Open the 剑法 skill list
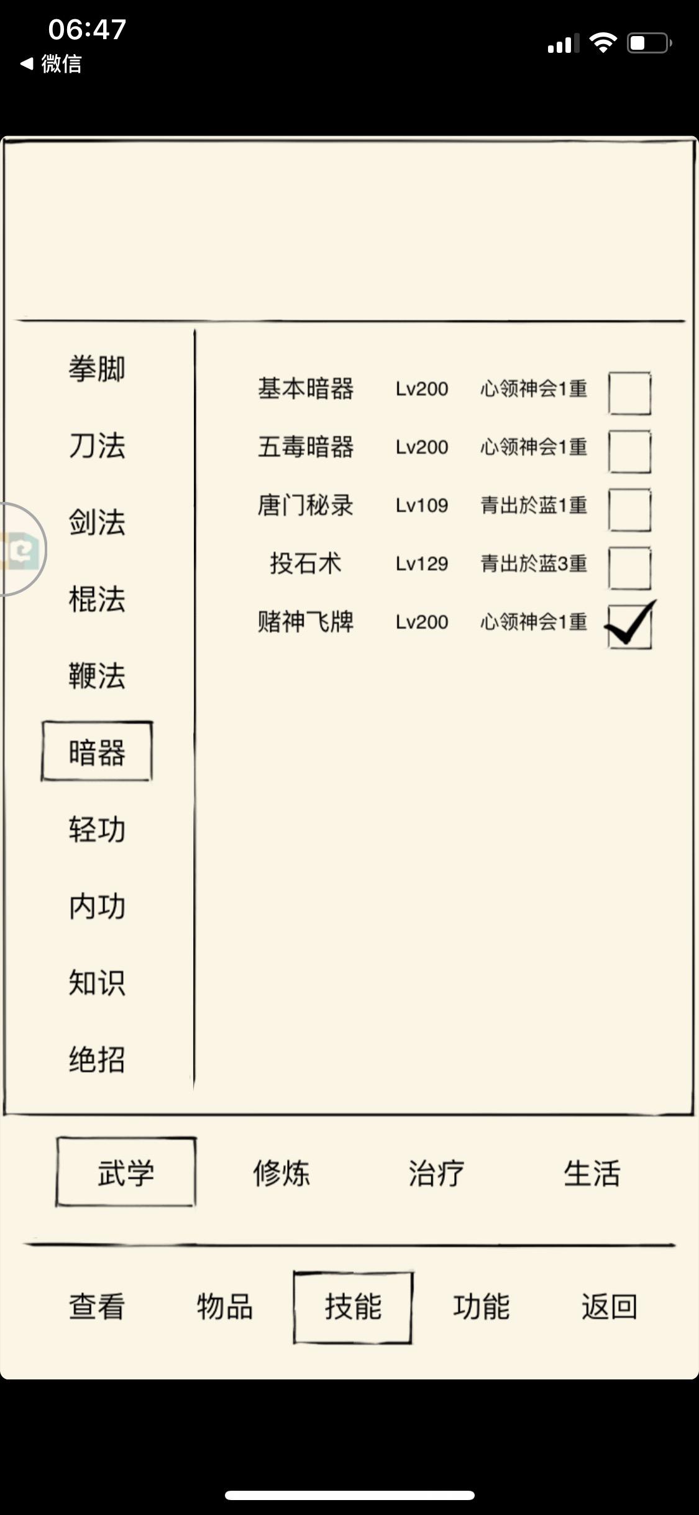 click(97, 522)
